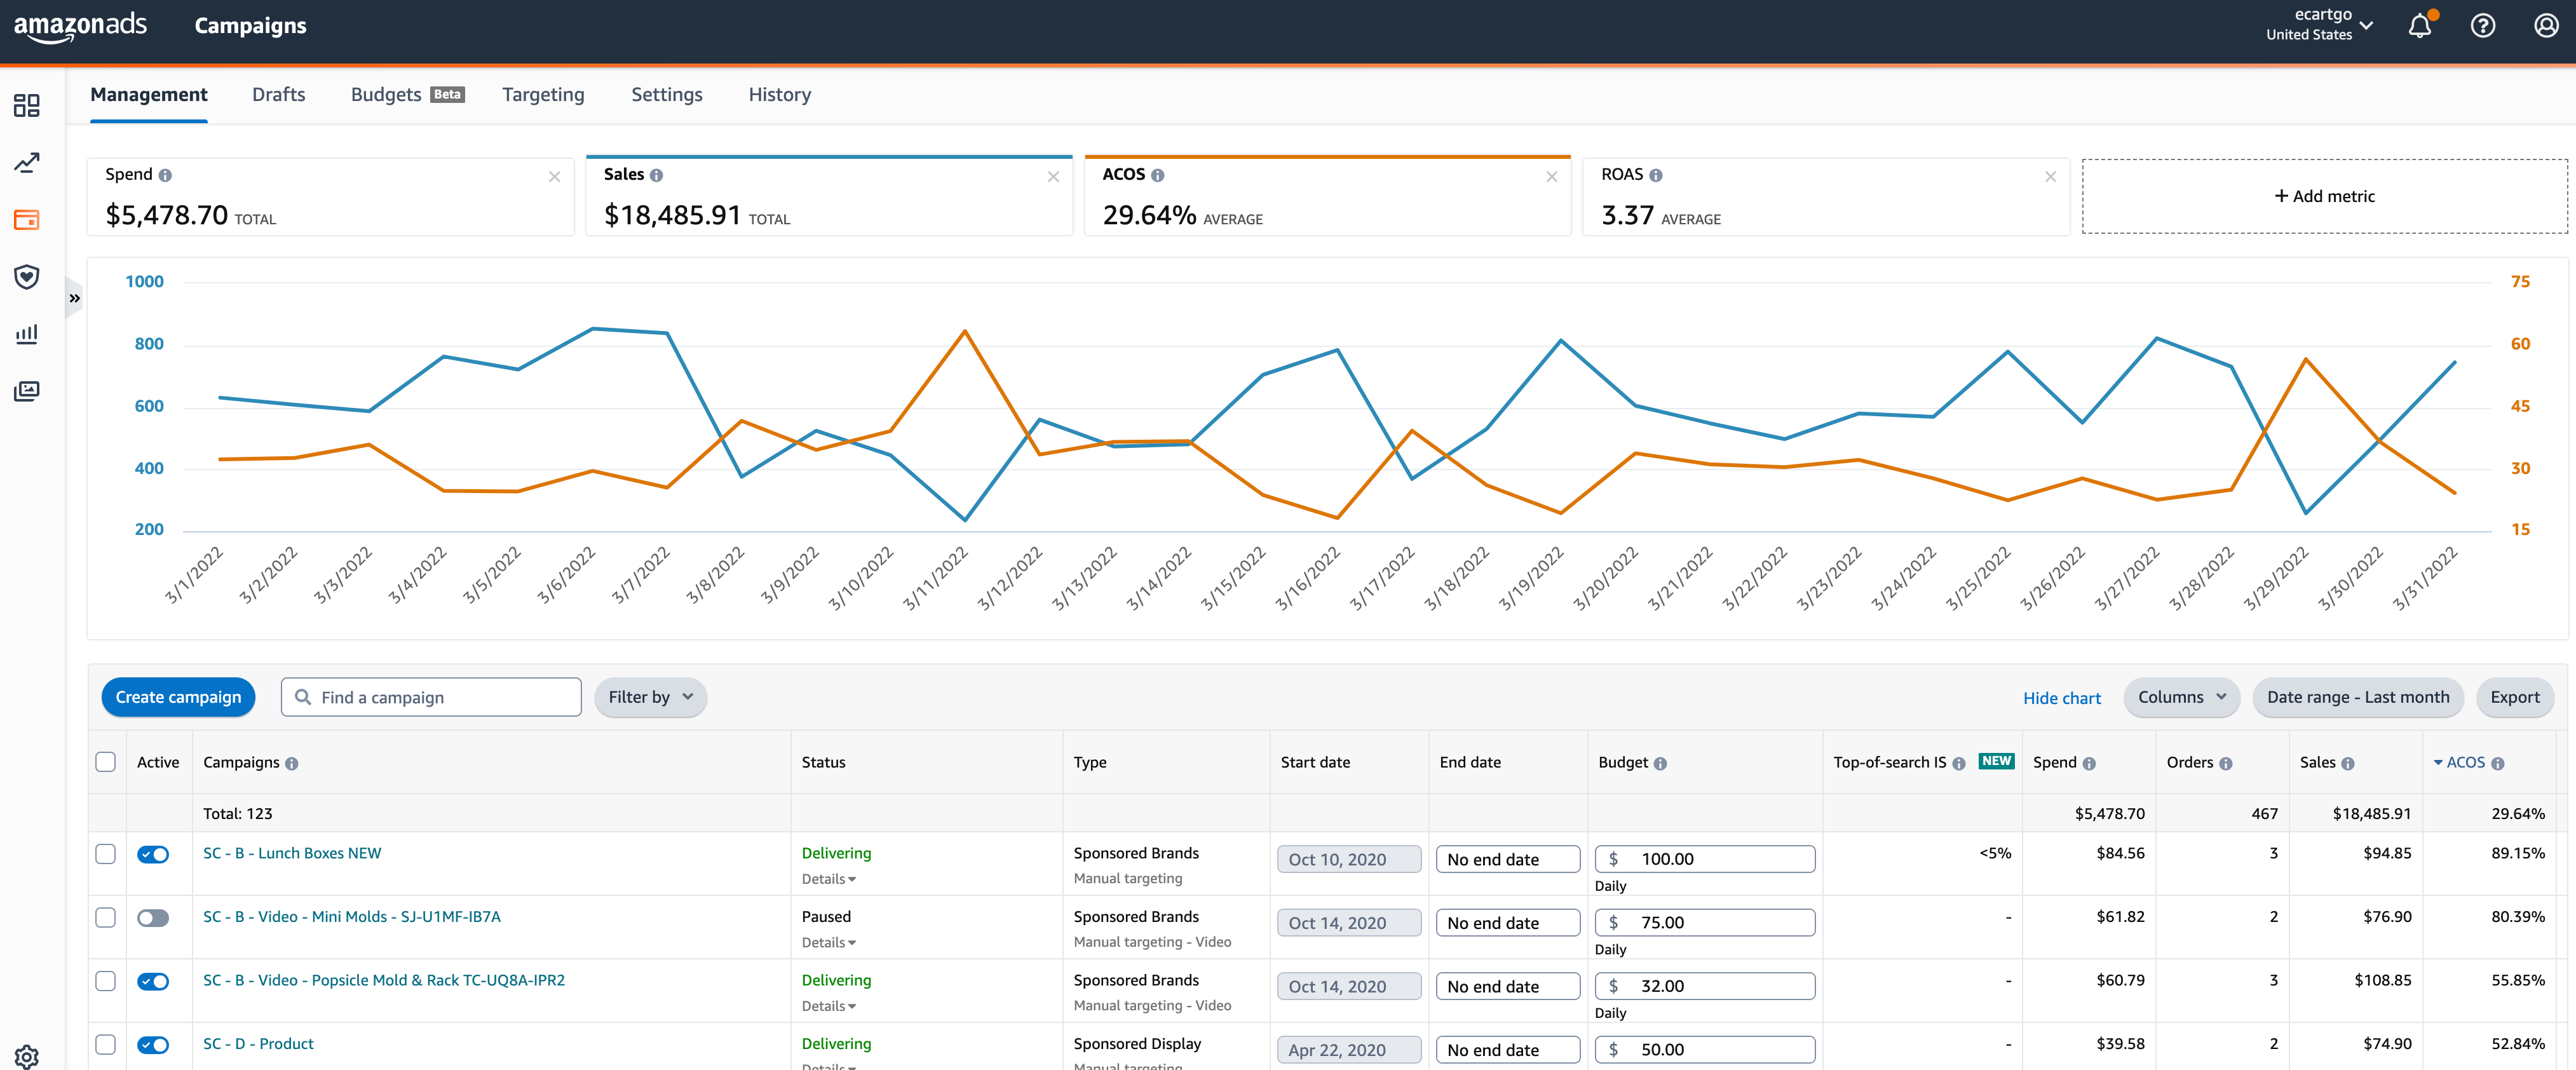Viewport: 2576px width, 1070px height.
Task: Open the user account profile icon
Action: [2545, 26]
